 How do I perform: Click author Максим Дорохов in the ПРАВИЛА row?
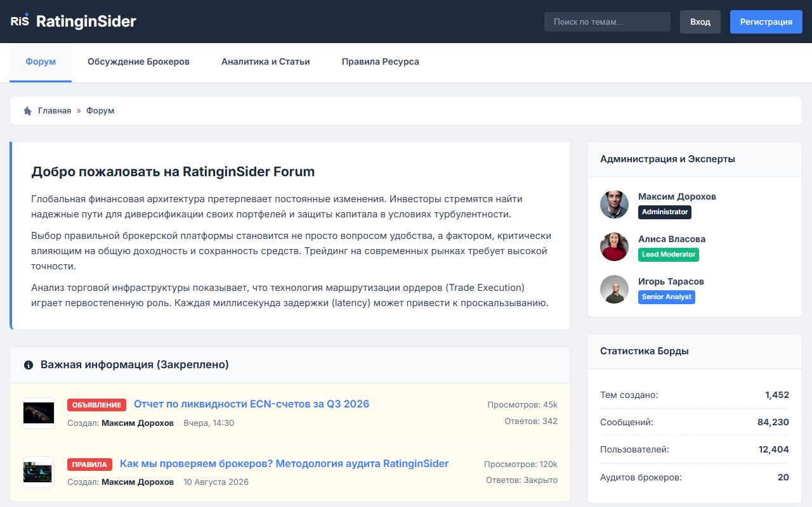pos(138,482)
